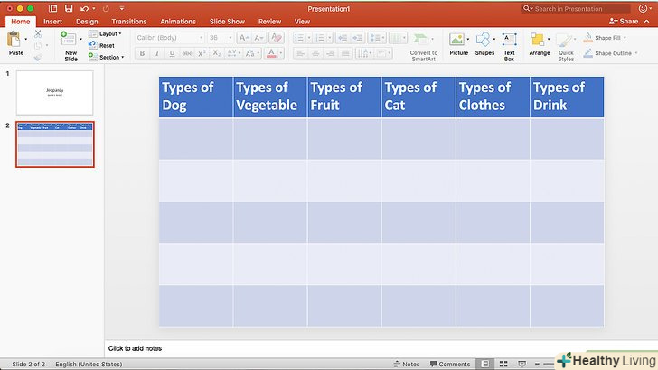This screenshot has width=658, height=370.
Task: Open the Calibri (Body) font dropdown
Action: (x=167, y=38)
